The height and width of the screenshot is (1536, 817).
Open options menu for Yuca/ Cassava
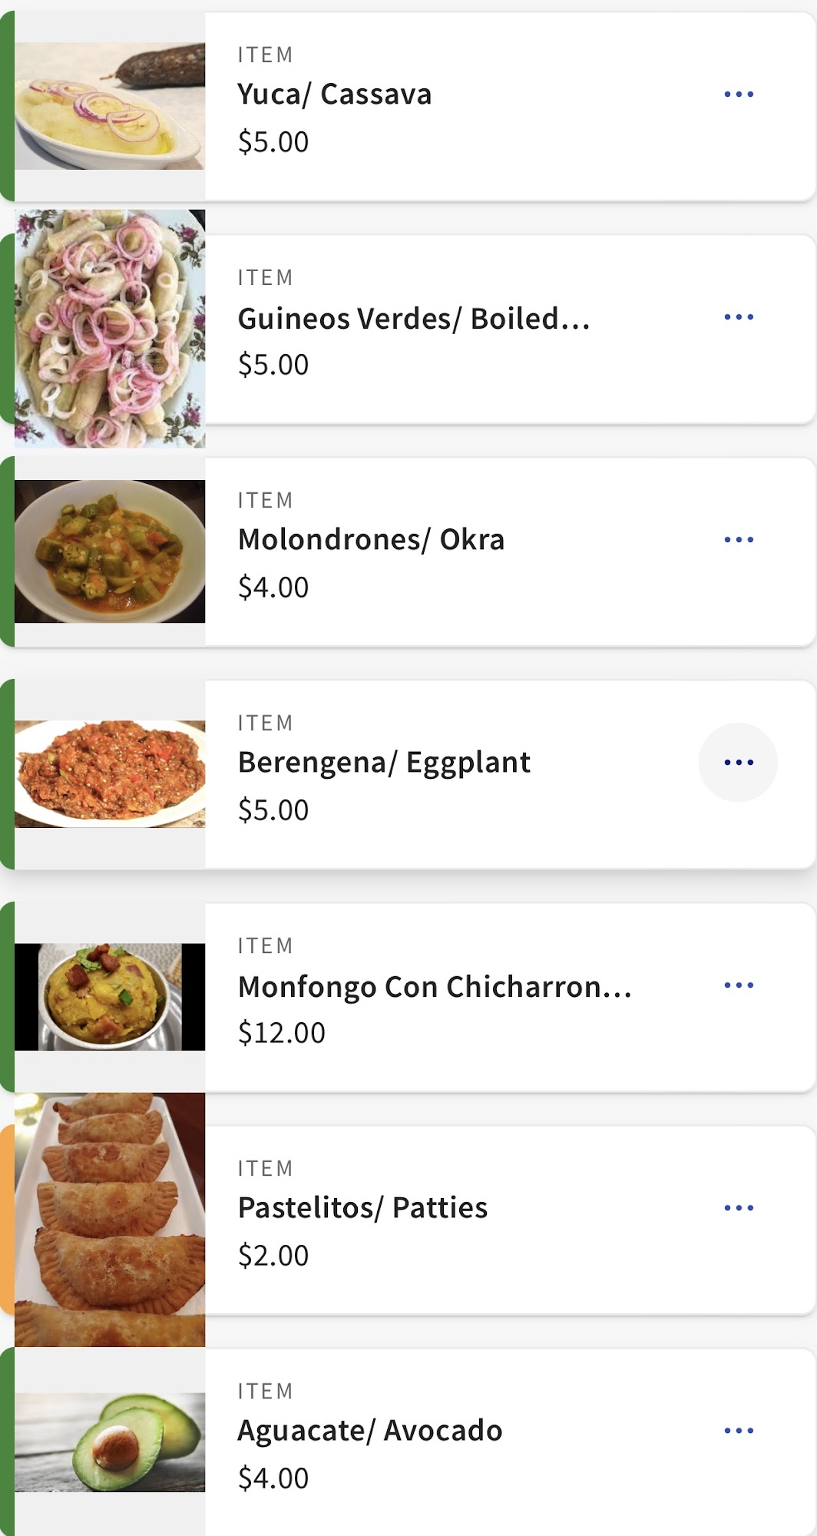(x=738, y=94)
